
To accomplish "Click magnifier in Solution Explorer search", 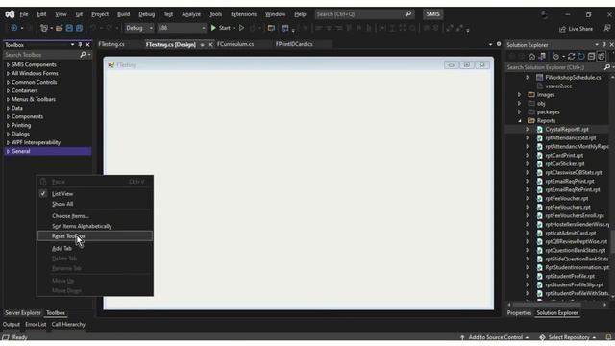I will tap(607, 67).
